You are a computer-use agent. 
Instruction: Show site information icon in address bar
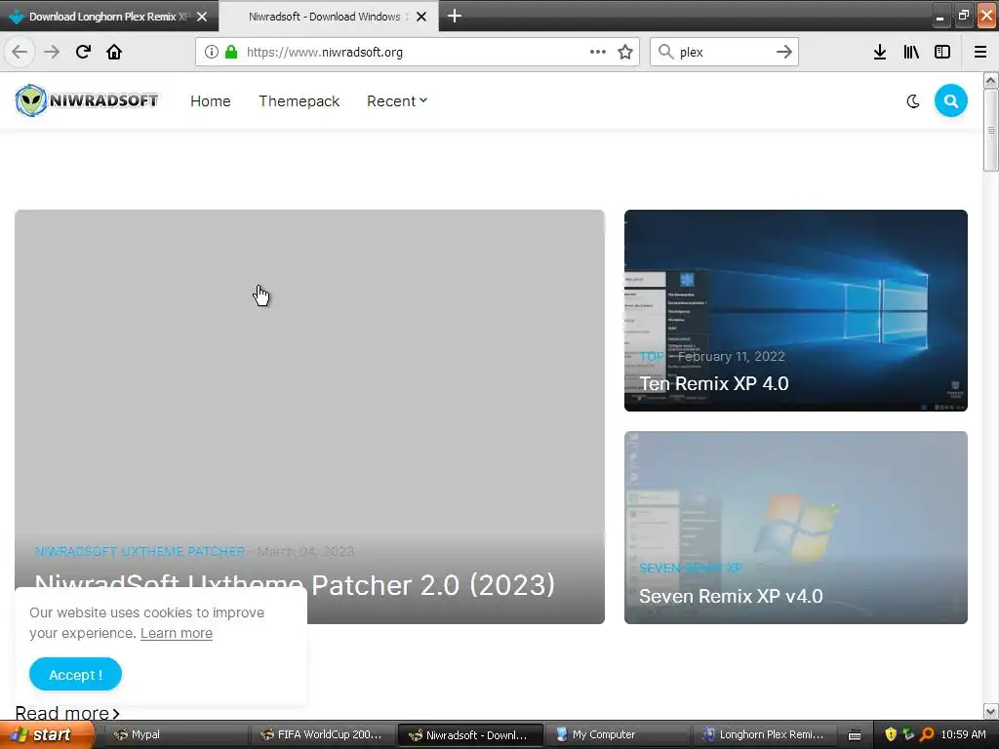tap(212, 52)
